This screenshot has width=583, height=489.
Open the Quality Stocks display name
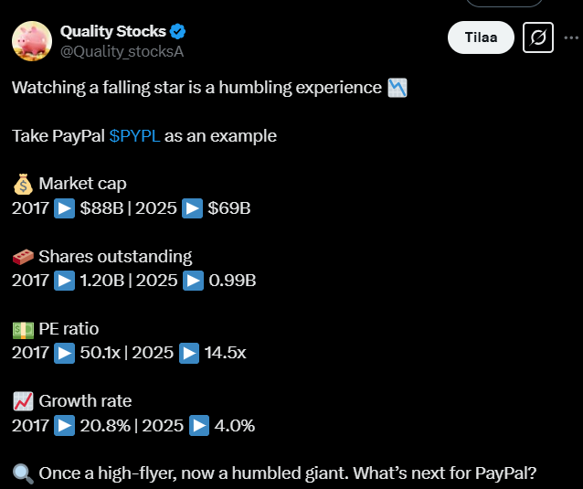tap(111, 31)
